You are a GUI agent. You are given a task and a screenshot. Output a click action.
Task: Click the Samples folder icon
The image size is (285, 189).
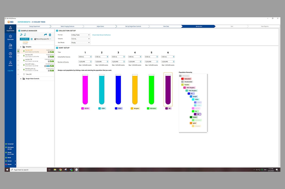point(24,47)
